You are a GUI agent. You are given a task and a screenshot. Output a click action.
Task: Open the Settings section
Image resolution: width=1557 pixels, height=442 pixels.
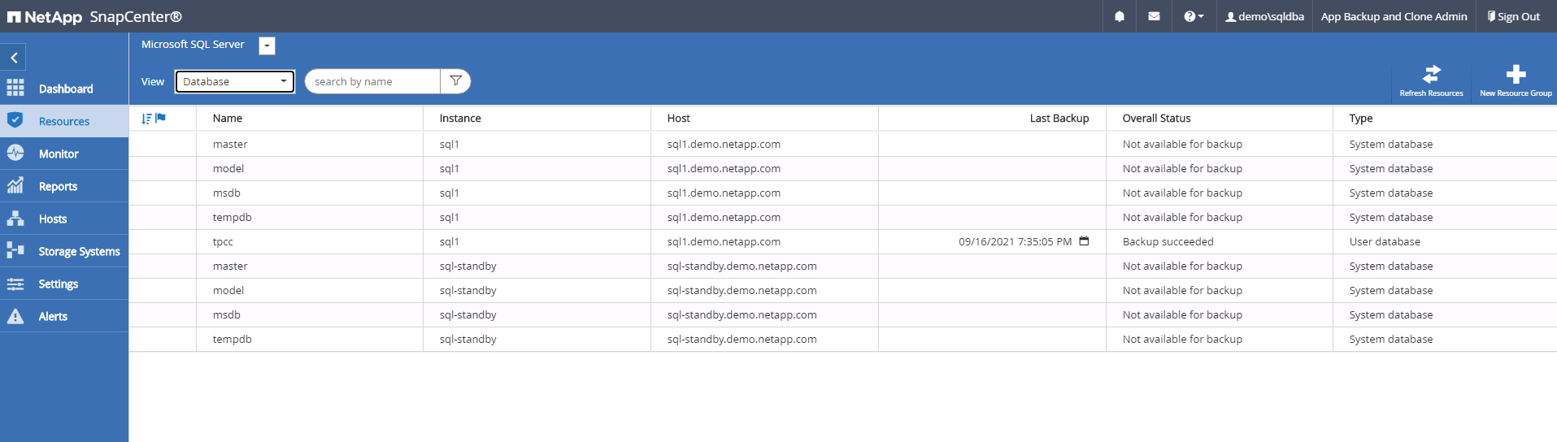(x=64, y=284)
